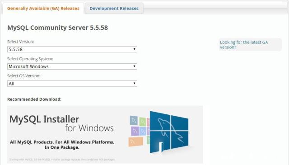Click the 'In One Package.' text
This screenshot has width=289, height=165.
pyautogui.click(x=62, y=147)
